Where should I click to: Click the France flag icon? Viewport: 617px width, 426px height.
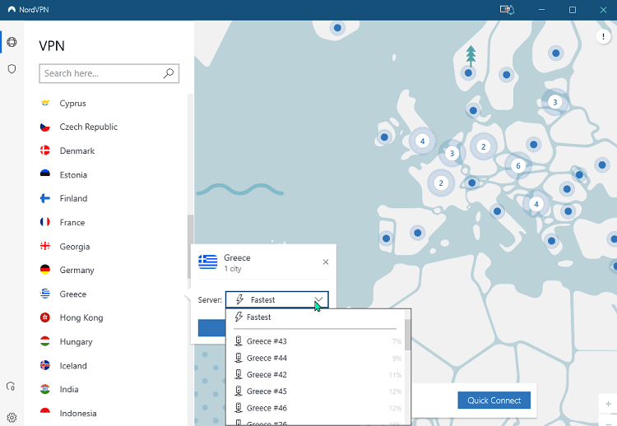(45, 222)
